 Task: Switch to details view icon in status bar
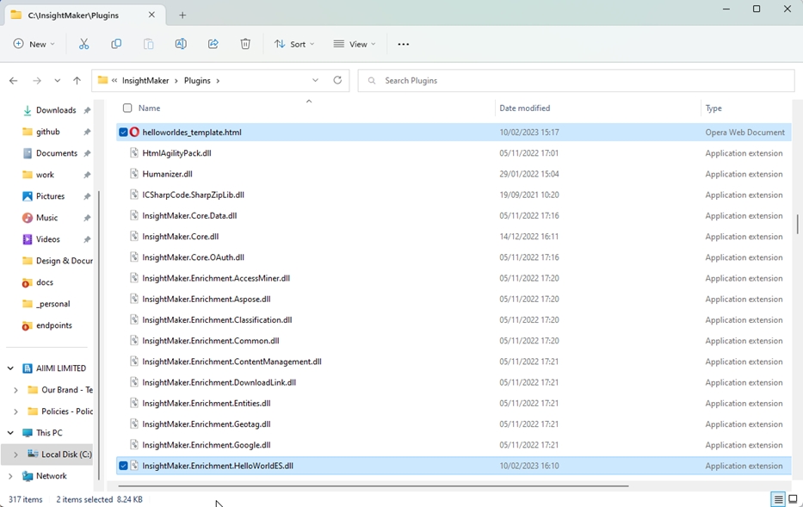coord(777,499)
